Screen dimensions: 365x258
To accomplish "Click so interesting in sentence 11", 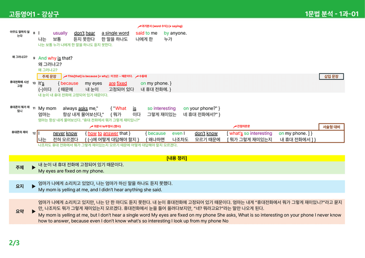I will click(x=161, y=108).
